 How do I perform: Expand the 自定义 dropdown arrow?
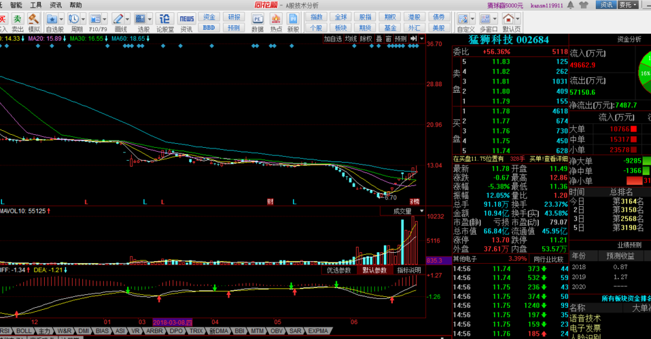point(472,19)
